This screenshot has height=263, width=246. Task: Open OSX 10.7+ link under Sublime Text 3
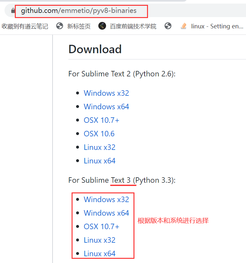pyautogui.click(x=102, y=227)
